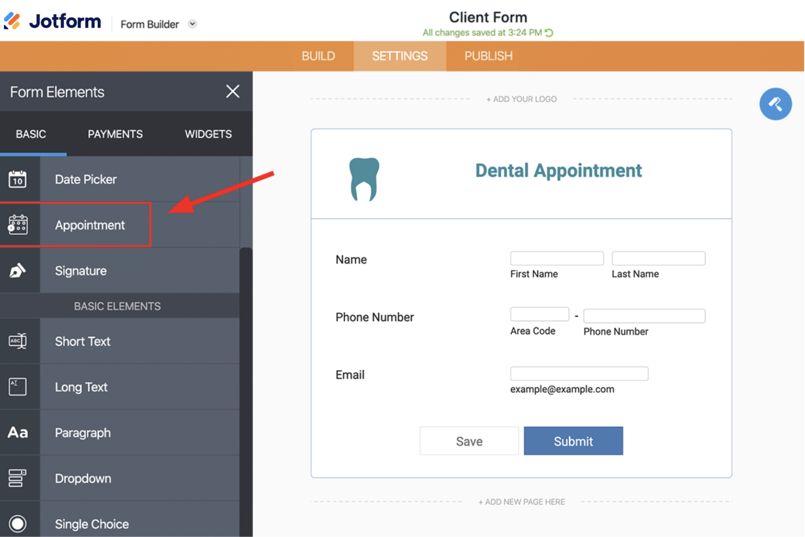This screenshot has width=805, height=537.
Task: Click the Dropdown element icon
Action: pos(18,478)
